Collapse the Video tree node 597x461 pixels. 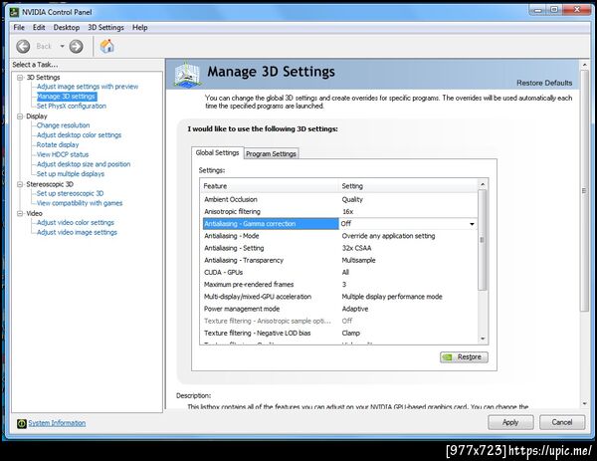click(x=20, y=213)
